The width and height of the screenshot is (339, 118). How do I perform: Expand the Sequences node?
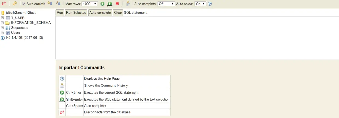2,28
